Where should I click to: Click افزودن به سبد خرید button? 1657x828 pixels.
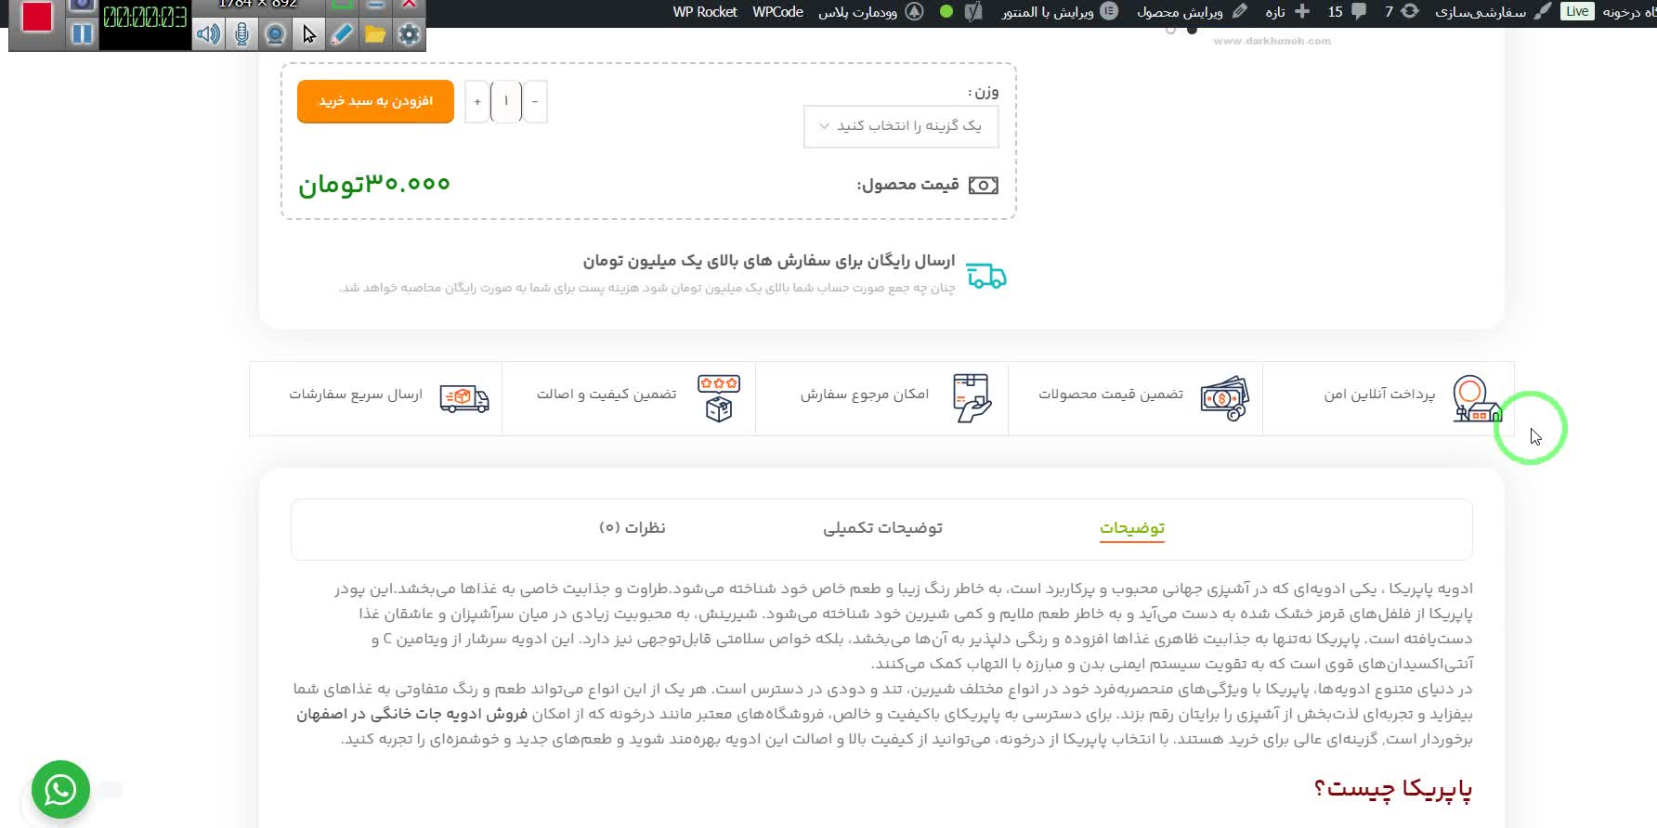[375, 101]
